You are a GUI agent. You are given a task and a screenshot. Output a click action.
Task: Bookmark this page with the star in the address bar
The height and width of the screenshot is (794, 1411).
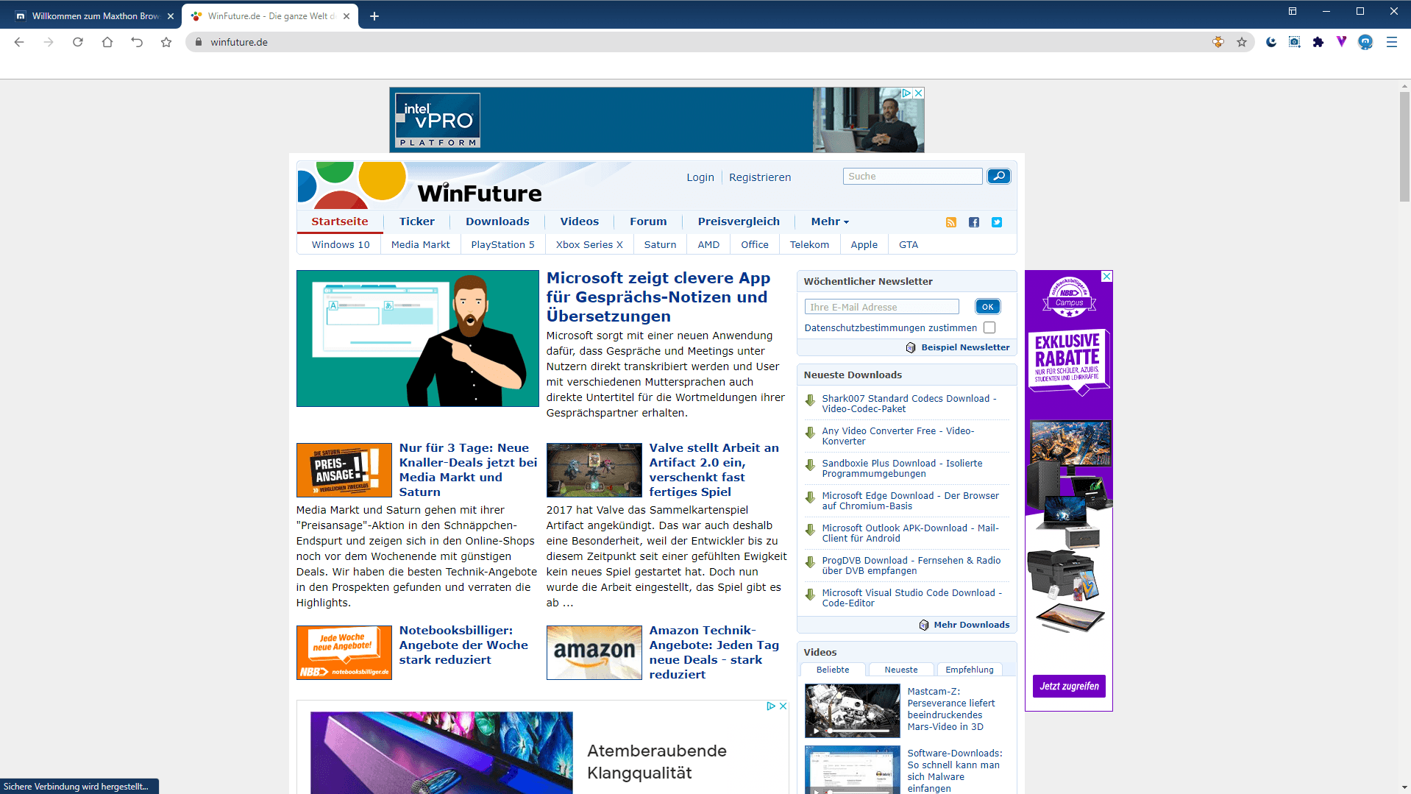coord(1242,42)
